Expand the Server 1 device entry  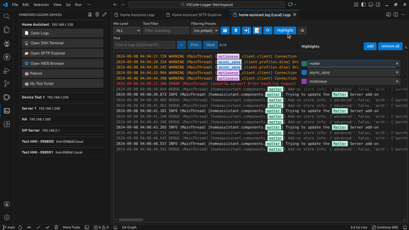[x=62, y=108]
